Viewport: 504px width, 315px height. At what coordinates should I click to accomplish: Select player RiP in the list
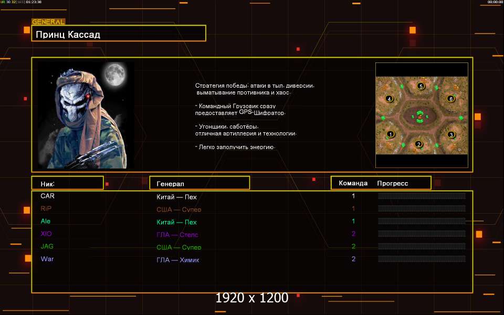tap(46, 208)
